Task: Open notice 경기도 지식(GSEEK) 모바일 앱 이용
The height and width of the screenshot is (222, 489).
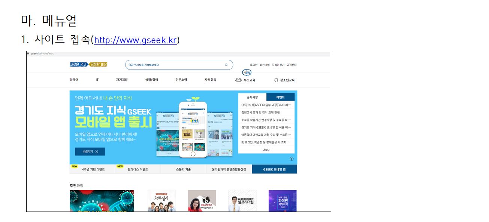Action: click(x=266, y=127)
